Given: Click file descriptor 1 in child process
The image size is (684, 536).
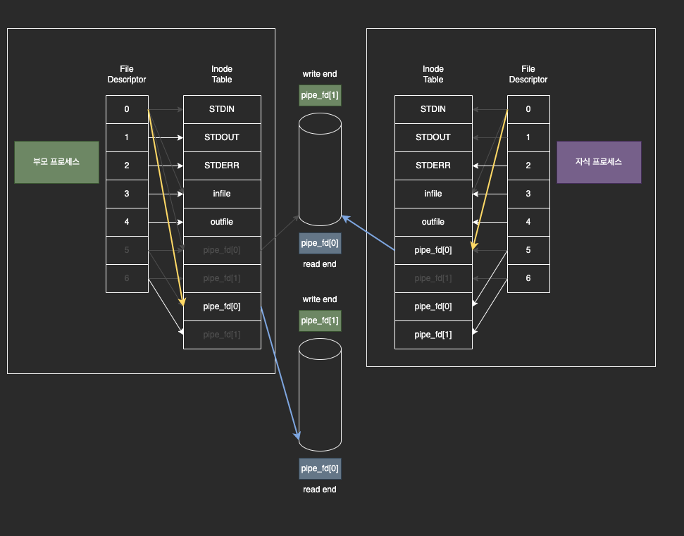Looking at the screenshot, I should click(528, 137).
